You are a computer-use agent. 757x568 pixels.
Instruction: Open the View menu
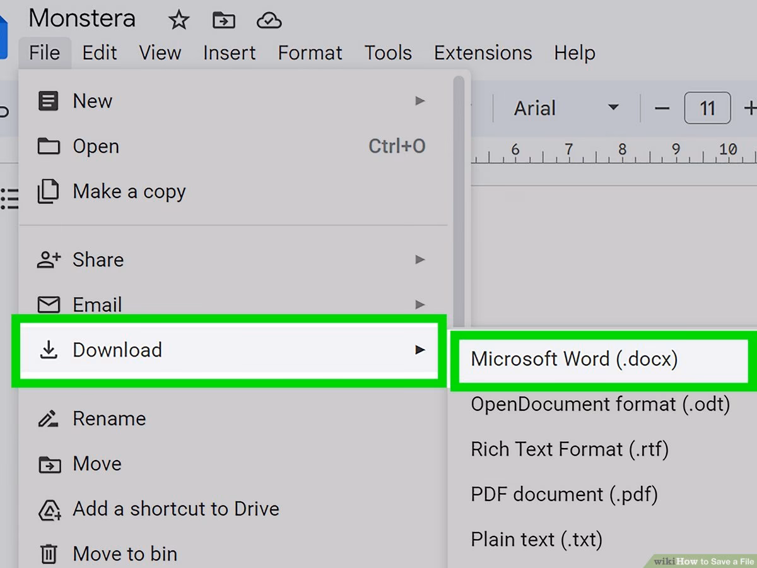(160, 53)
